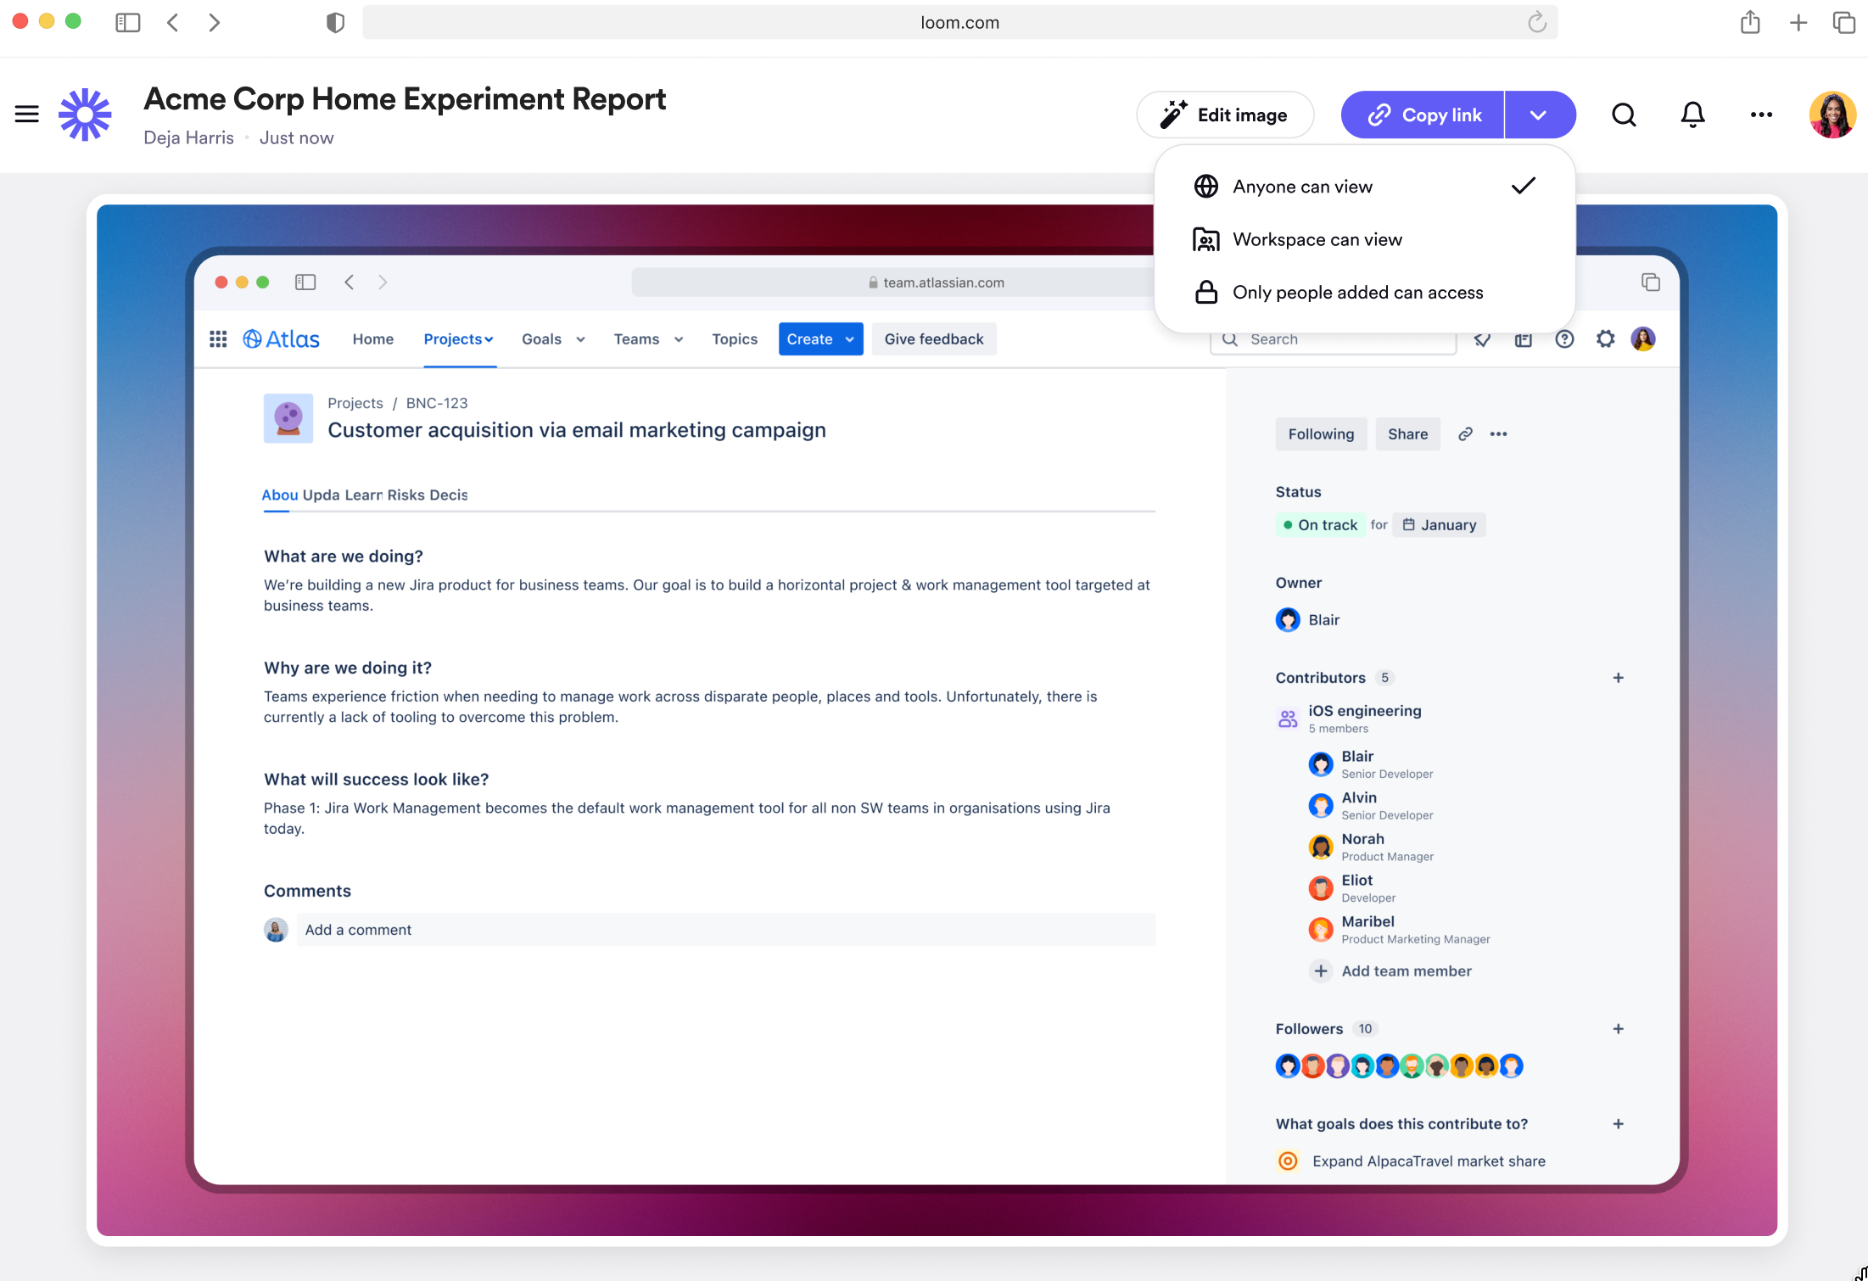Choose Only people added can access
This screenshot has height=1281, width=1868.
coord(1357,293)
